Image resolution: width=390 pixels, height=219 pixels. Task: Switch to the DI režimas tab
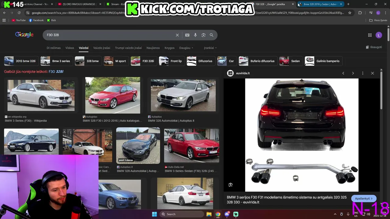click(54, 48)
